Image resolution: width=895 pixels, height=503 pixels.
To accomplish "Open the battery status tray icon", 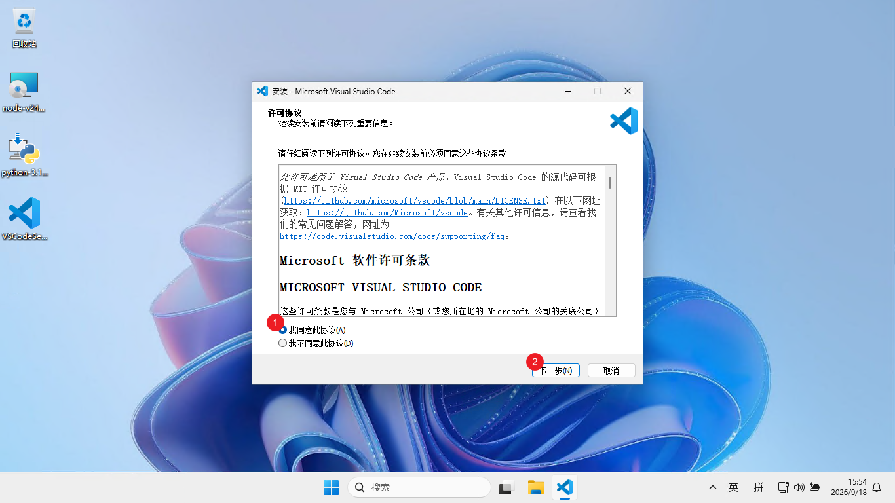I will (x=815, y=487).
